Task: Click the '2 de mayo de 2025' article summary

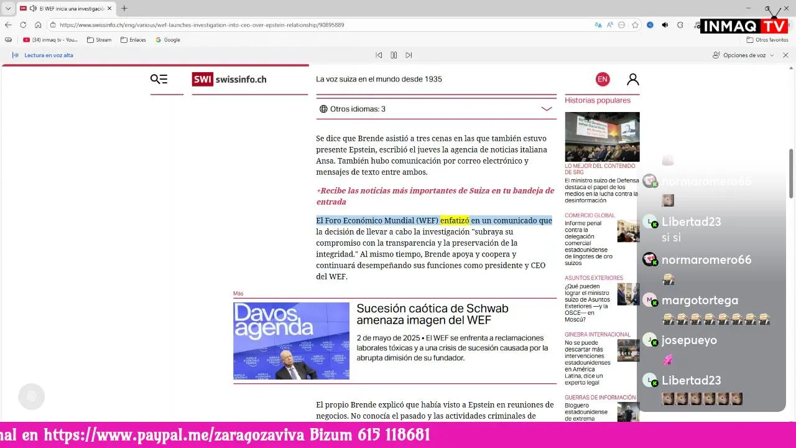Action: pyautogui.click(x=452, y=348)
